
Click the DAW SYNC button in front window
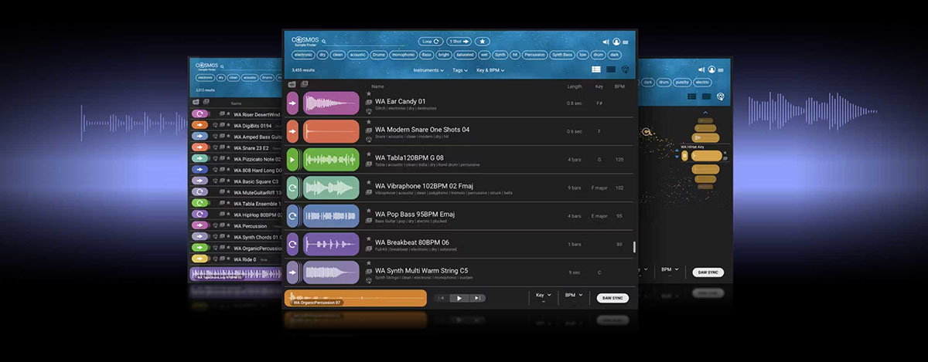click(x=612, y=298)
